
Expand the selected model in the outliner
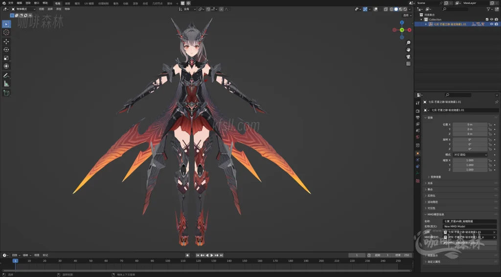(426, 24)
